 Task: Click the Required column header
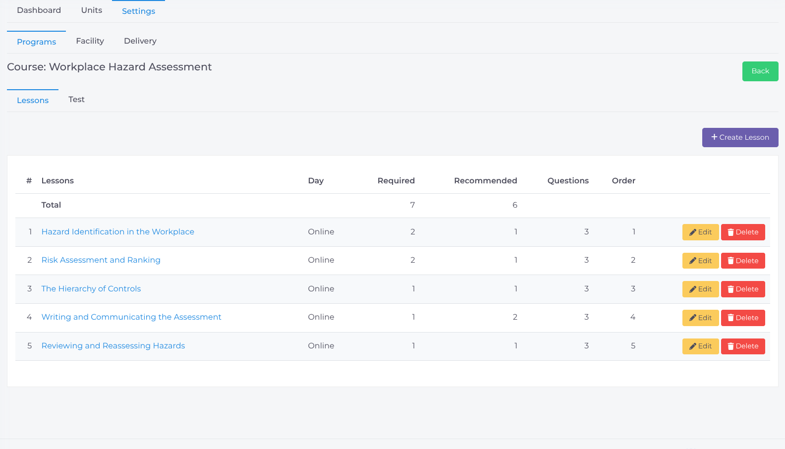396,181
